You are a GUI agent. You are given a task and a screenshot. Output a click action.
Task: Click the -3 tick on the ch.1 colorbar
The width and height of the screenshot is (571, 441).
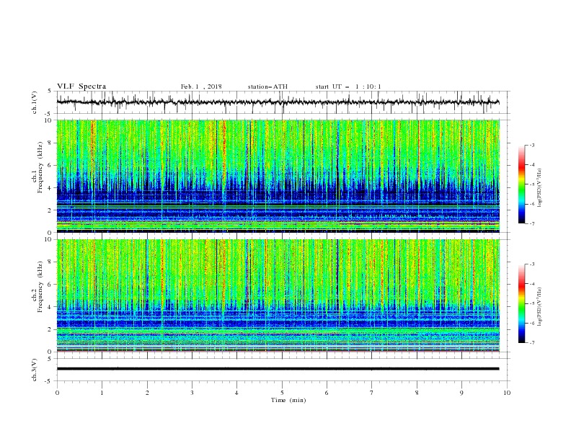(531, 145)
